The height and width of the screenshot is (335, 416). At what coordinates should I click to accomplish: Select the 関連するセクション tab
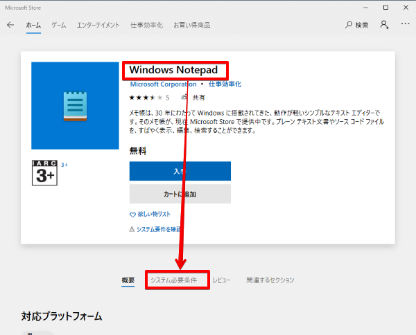[270, 280]
